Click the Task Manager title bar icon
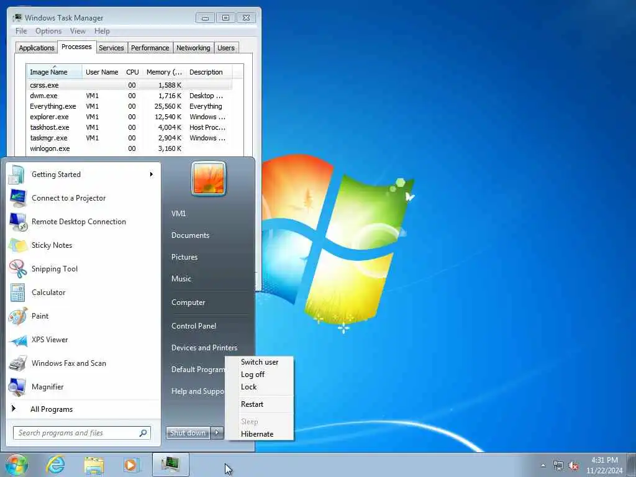 (17, 17)
